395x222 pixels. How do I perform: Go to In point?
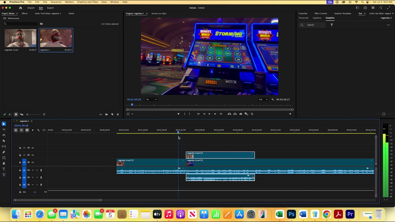pyautogui.click(x=198, y=114)
